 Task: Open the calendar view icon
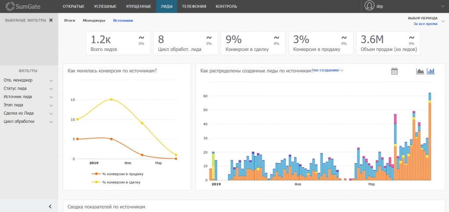pyautogui.click(x=395, y=71)
